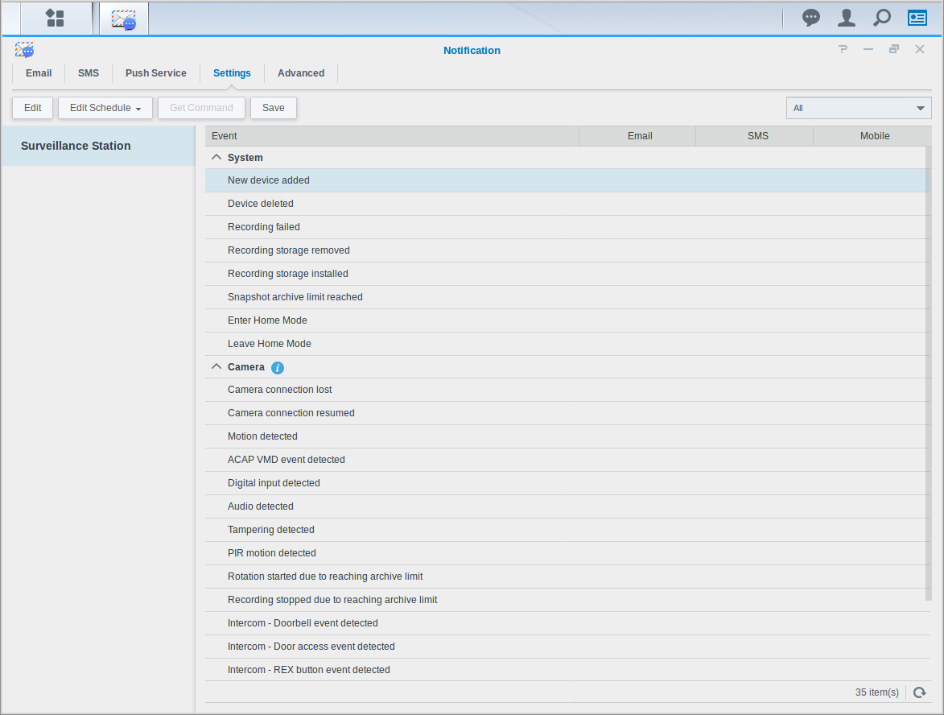Click the Email column header
Viewport: 944px width, 715px height.
[637, 136]
